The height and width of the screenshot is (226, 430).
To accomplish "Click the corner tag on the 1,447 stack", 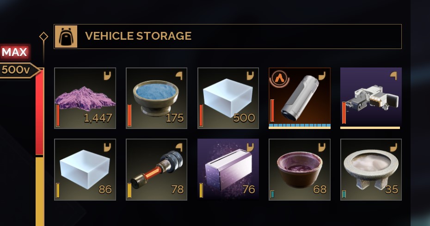I will 107,76.
